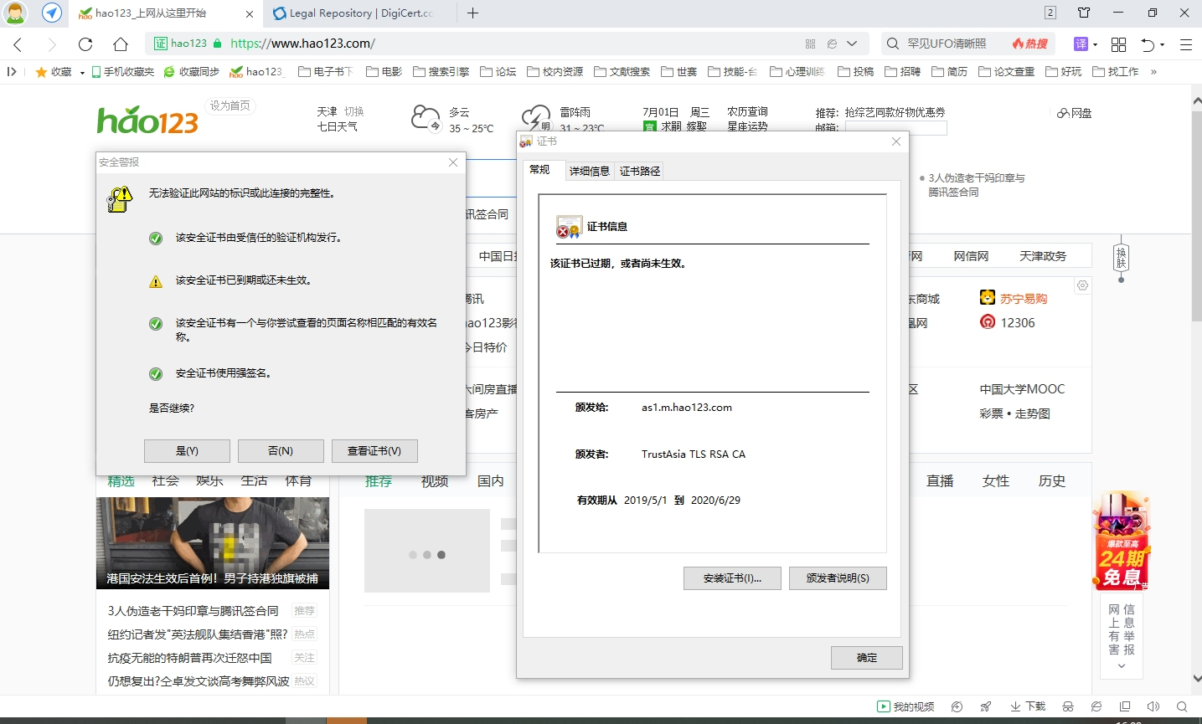Click 安装证书(I) button
1202x724 pixels.
[732, 578]
